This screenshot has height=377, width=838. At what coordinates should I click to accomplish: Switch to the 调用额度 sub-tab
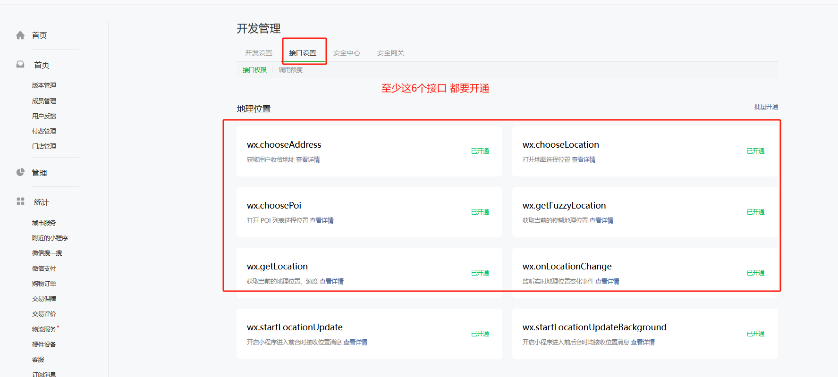click(x=290, y=70)
